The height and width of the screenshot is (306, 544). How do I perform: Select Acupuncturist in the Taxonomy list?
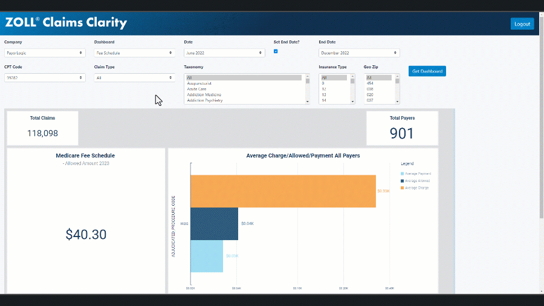[x=244, y=83]
